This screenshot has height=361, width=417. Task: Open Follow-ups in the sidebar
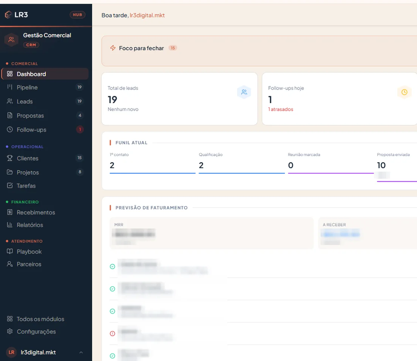45,130
